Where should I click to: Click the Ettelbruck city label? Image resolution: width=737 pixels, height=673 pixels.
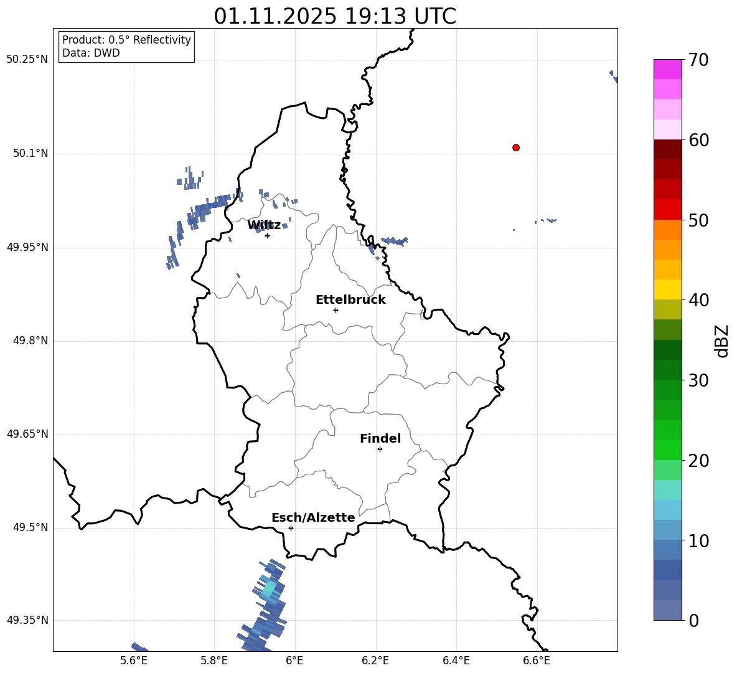pos(350,300)
